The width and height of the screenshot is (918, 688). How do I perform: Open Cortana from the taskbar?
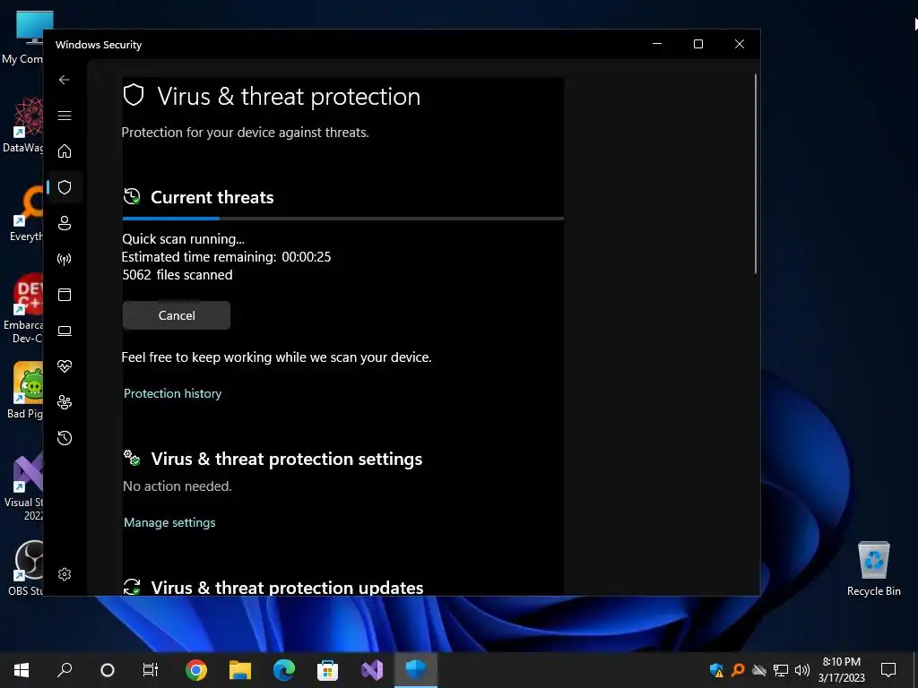108,669
